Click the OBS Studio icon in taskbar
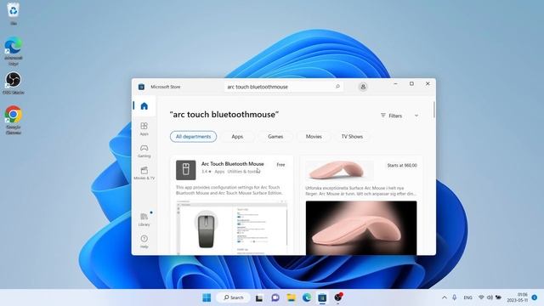544x306 pixels. 338,297
